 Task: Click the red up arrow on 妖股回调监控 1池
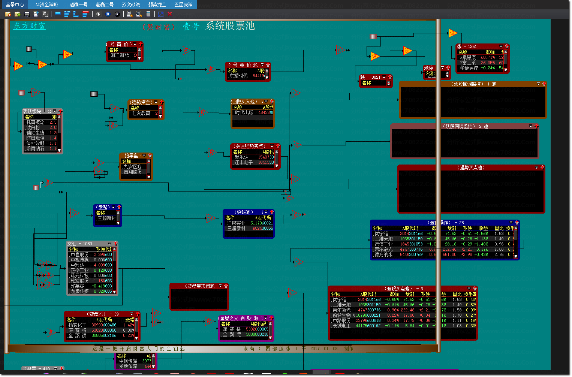pyautogui.click(x=544, y=84)
